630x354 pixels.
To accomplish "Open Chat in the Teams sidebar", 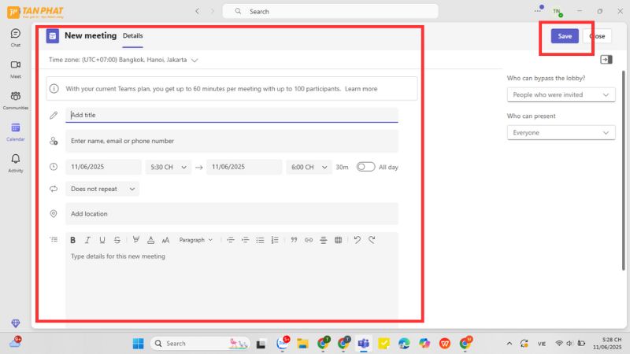I will tap(15, 37).
